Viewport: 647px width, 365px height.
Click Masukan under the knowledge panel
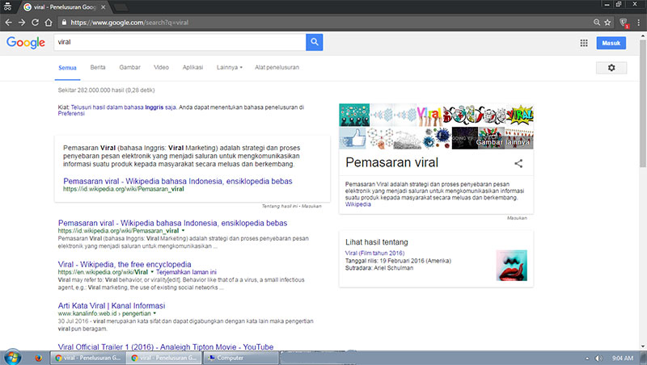[x=517, y=218]
